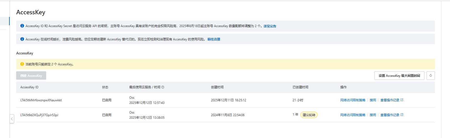Follow the 前往治理 link
450x138 pixels.
coord(214,39)
